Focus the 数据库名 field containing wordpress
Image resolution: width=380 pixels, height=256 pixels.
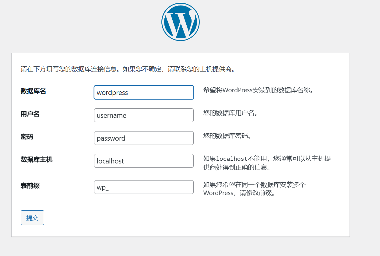coord(144,92)
